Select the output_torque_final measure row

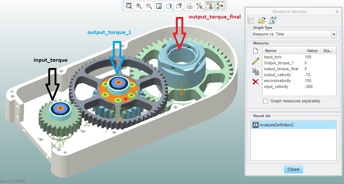(299, 69)
